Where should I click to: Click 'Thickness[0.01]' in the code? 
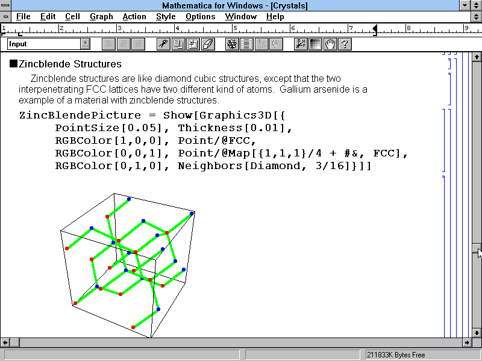[232, 128]
